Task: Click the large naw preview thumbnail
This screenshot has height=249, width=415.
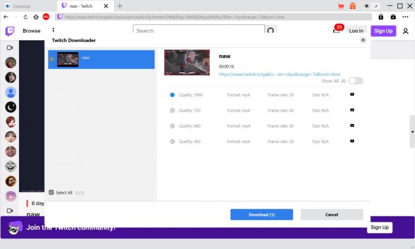Action: pos(187,62)
